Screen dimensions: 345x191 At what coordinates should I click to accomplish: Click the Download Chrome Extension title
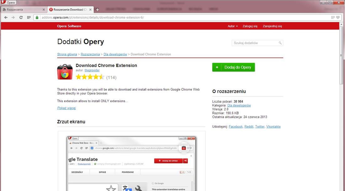click(x=106, y=65)
